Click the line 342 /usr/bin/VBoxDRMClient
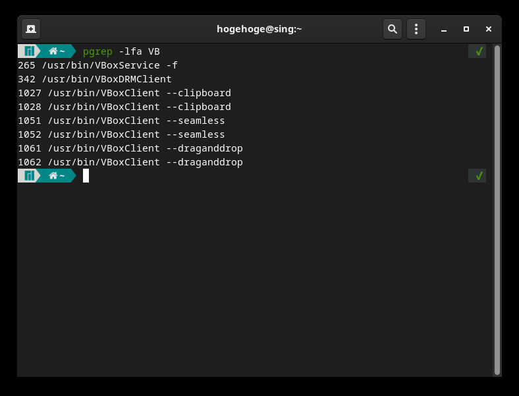The image size is (519, 396). point(95,79)
